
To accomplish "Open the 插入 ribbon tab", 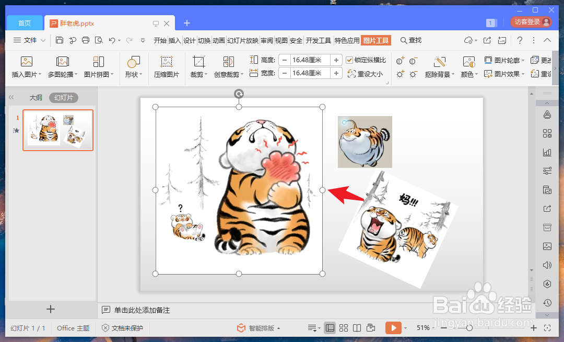I will pos(174,40).
